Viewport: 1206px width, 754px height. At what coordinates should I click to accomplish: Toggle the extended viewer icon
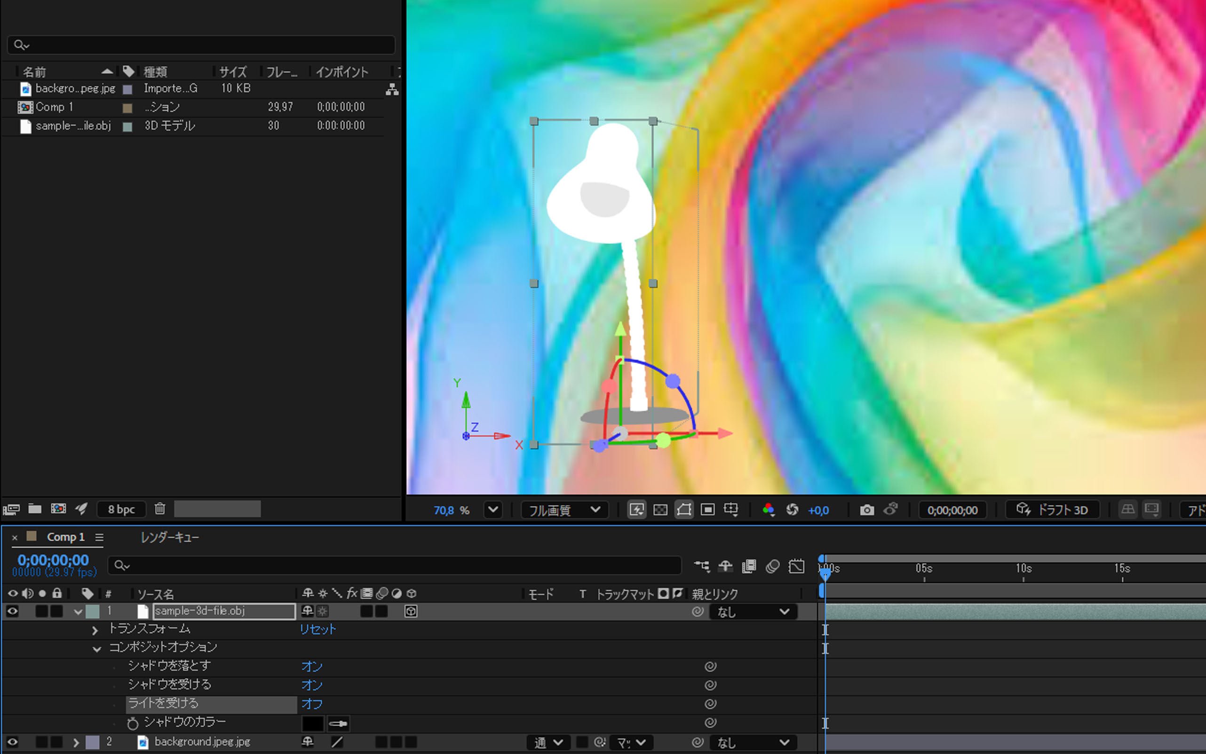click(x=1151, y=509)
